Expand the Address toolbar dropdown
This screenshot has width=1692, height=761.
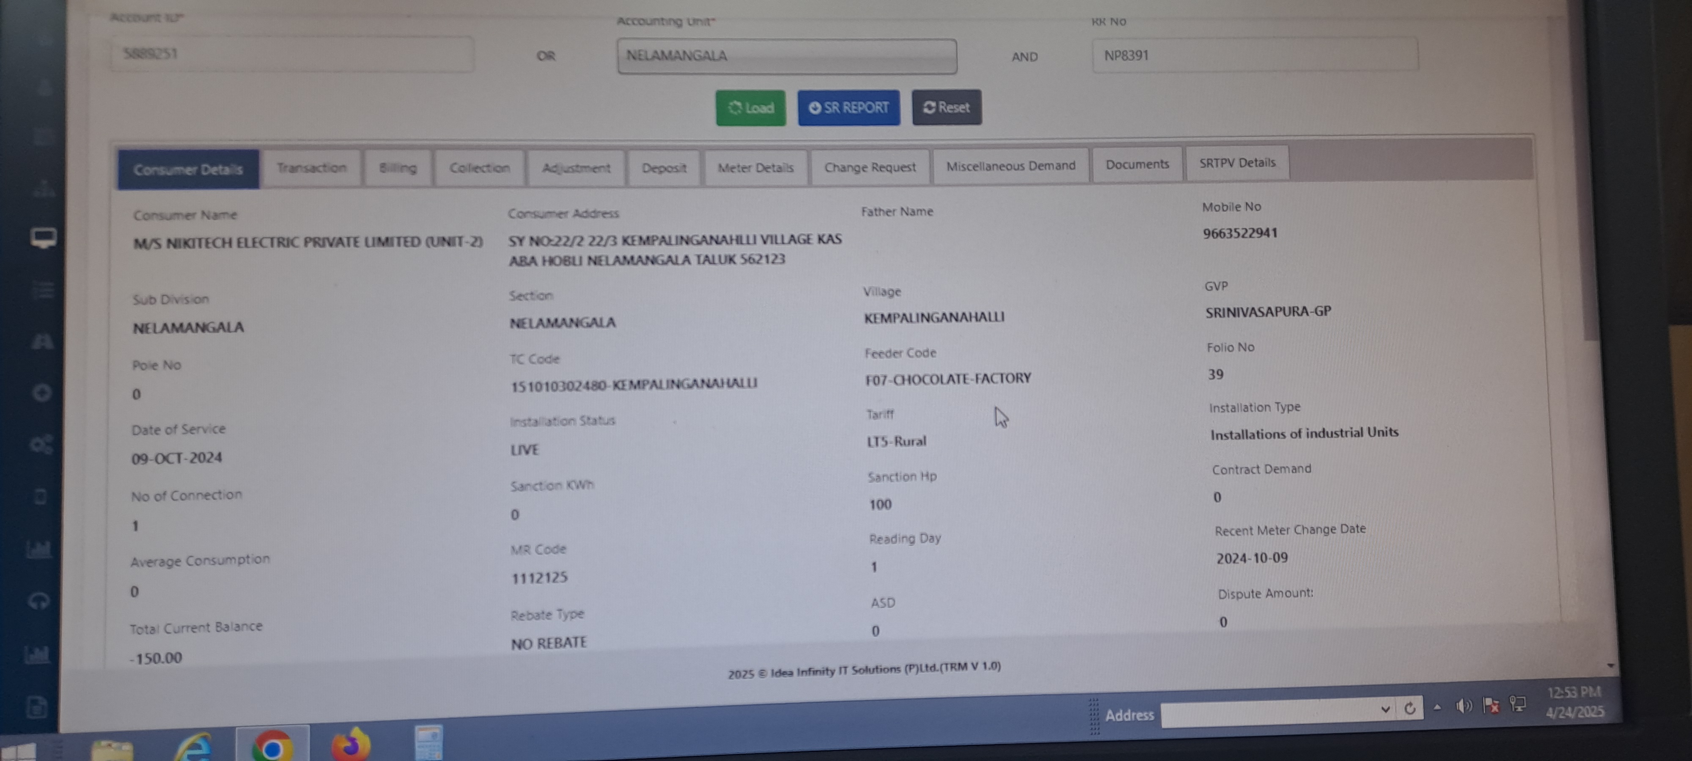click(x=1384, y=709)
